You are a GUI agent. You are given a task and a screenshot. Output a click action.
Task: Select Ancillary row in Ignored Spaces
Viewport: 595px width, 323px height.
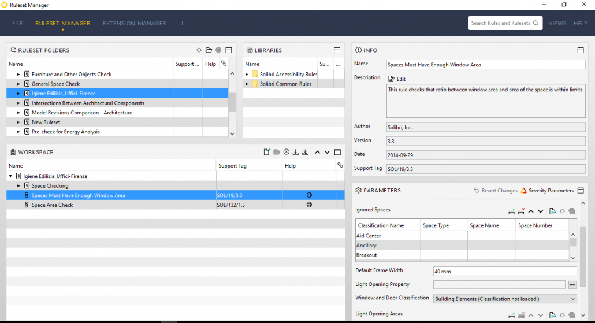coord(463,246)
